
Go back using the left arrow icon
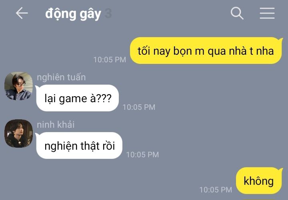22,13
